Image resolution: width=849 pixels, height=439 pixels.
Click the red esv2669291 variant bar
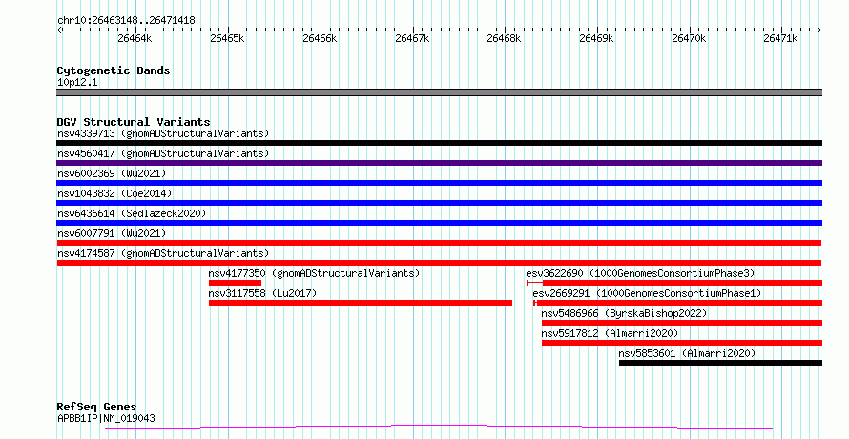679,303
